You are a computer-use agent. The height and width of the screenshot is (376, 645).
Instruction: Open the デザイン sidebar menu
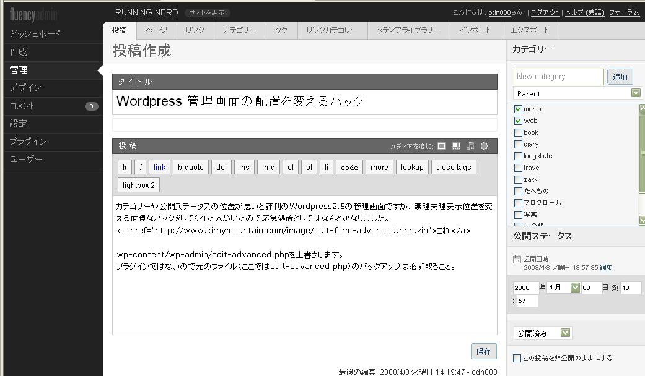(53, 88)
